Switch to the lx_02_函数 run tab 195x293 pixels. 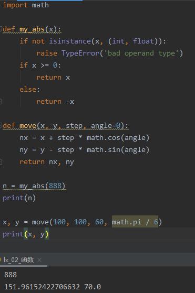pyautogui.click(x=18, y=260)
